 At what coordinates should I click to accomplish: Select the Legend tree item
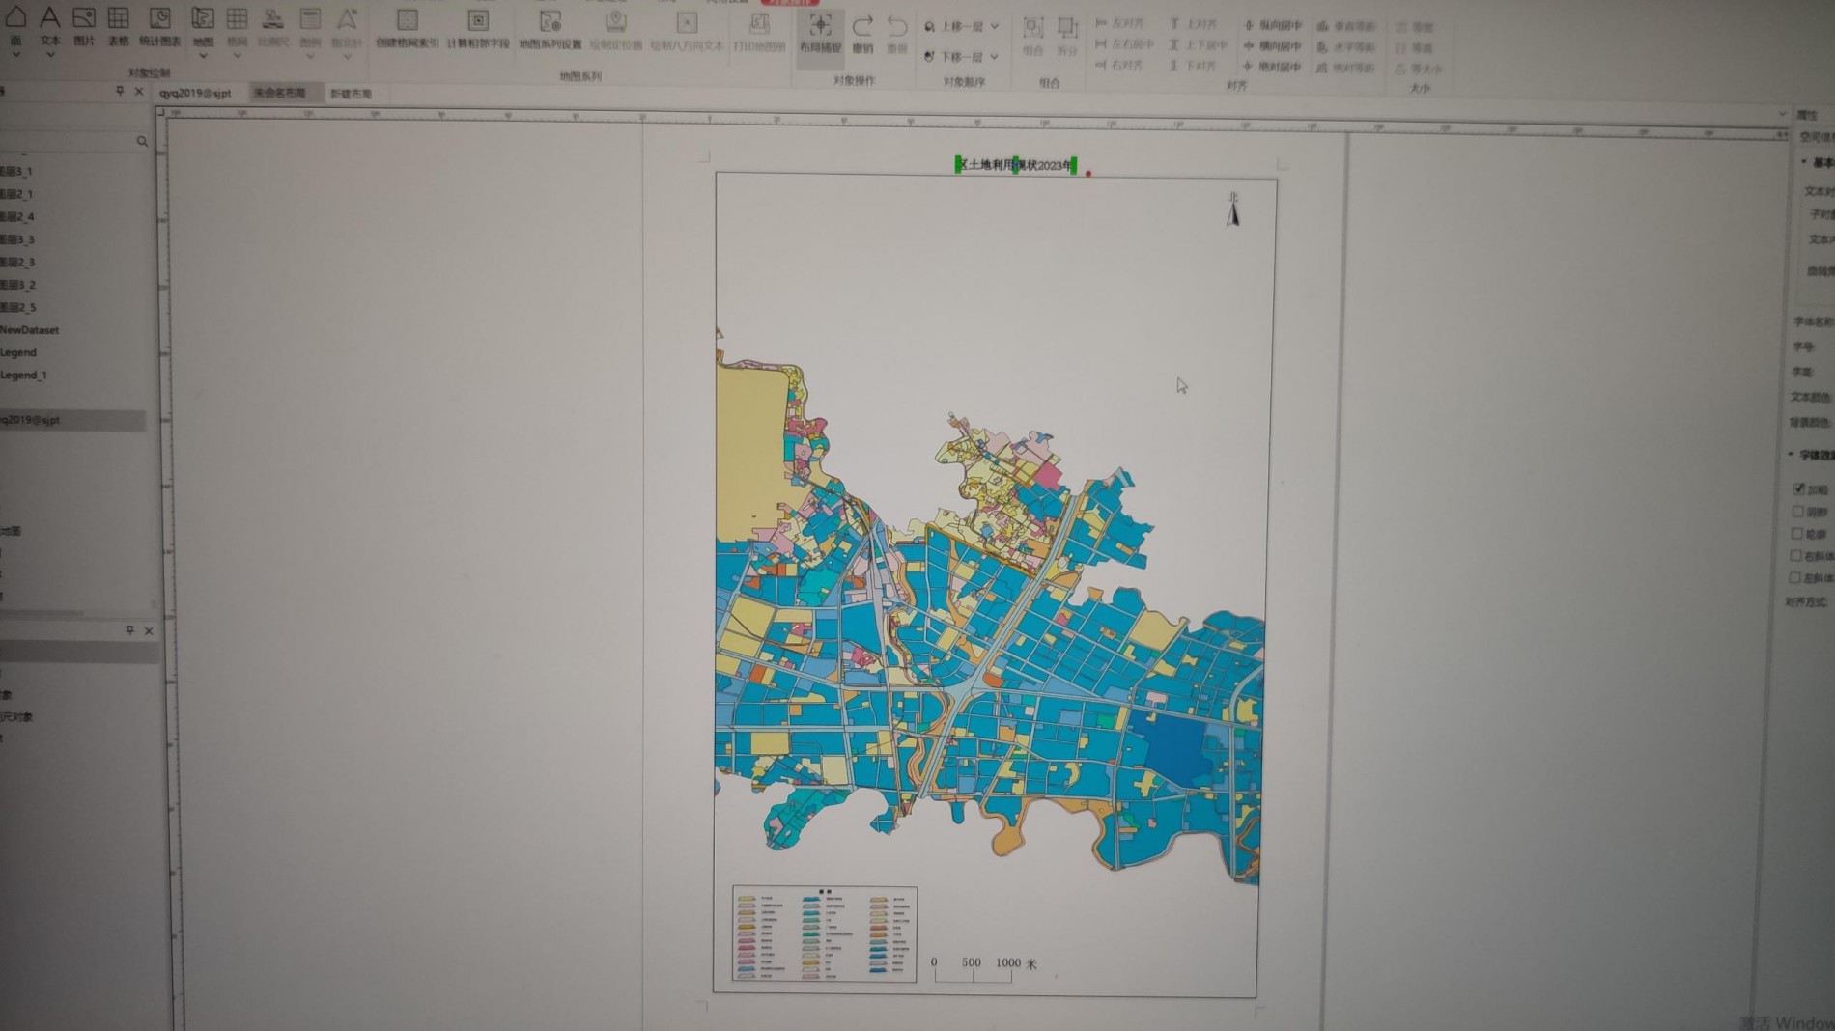(18, 352)
